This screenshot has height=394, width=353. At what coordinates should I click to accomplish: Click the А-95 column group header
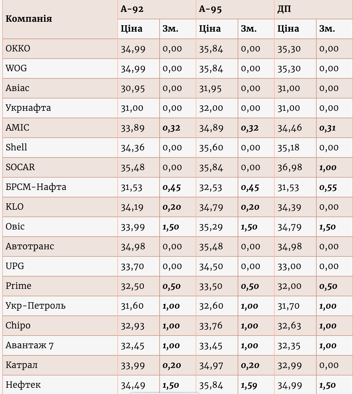tap(210, 9)
